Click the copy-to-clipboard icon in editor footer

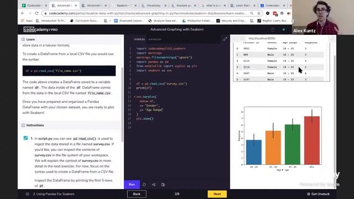click(x=163, y=185)
